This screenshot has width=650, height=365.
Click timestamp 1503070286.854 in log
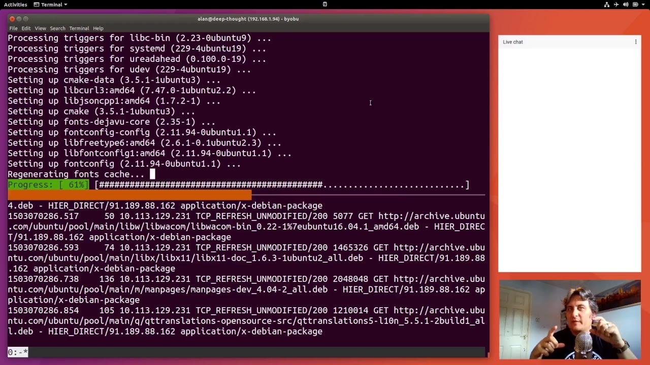pyautogui.click(x=43, y=311)
